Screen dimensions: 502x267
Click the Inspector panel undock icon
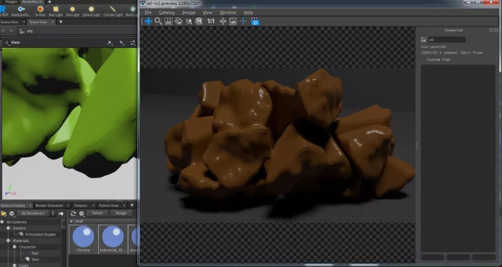[491, 30]
